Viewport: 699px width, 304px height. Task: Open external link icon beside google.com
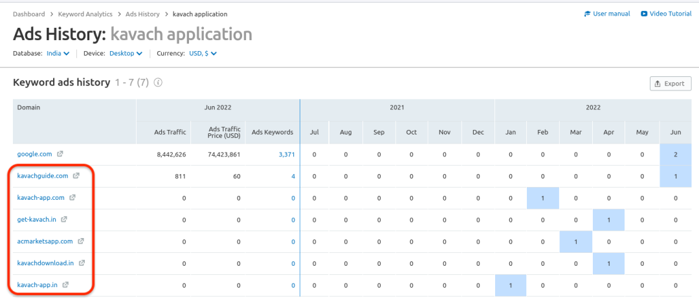tap(60, 154)
